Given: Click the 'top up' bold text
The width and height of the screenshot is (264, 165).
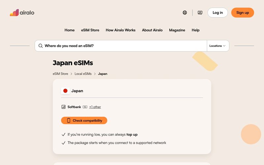Looking at the screenshot, I should (x=132, y=135).
